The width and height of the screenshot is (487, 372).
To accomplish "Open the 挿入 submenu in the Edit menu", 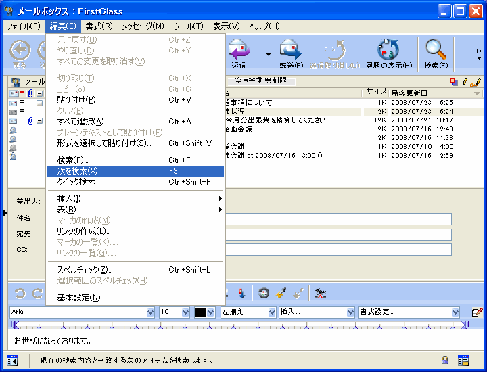I will [x=135, y=198].
